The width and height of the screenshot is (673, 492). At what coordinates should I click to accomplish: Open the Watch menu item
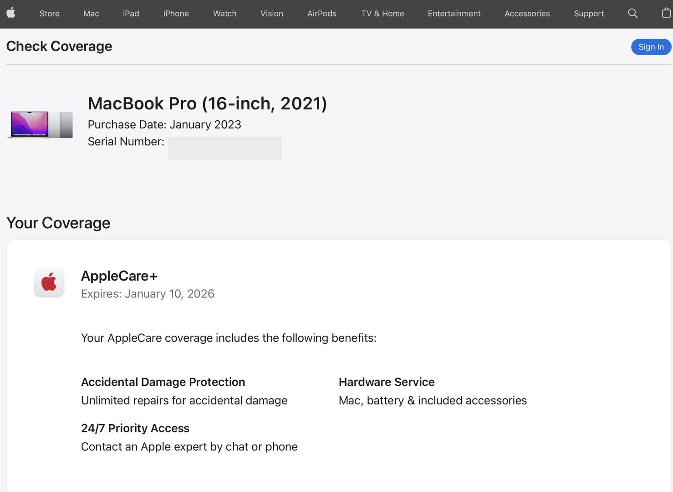[225, 14]
